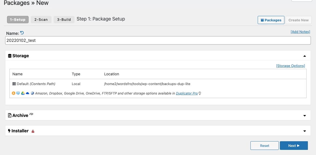This screenshot has width=316, height=155.
Task: Click the backups-dup-lite location path
Action: (x=147, y=84)
